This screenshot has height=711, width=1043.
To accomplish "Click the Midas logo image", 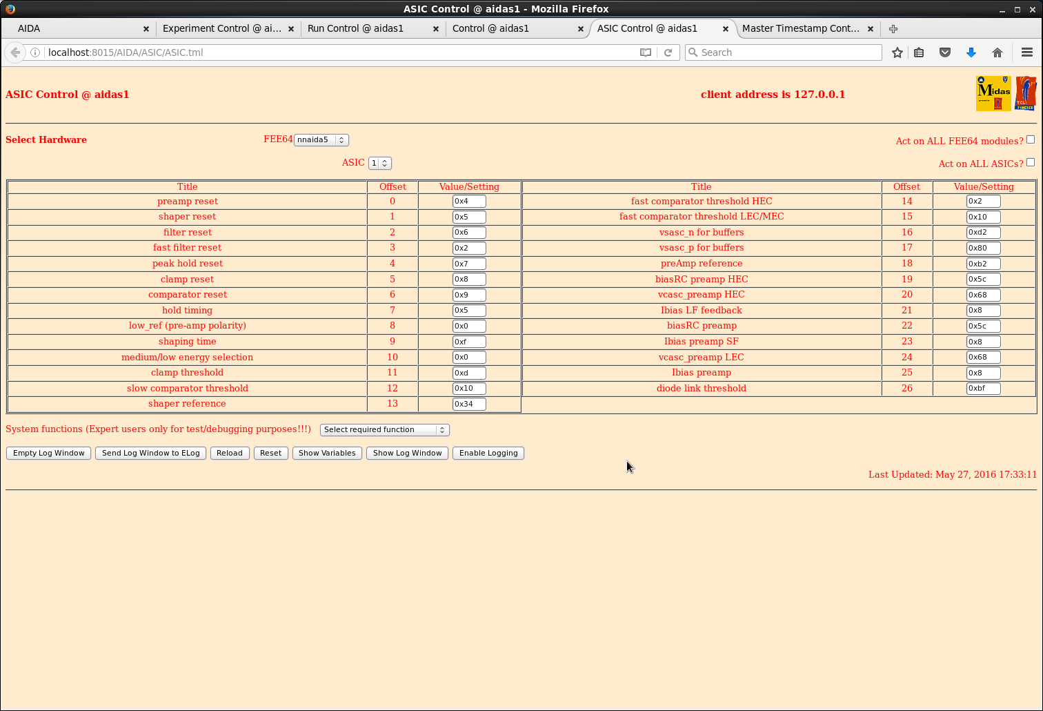I will 993,94.
